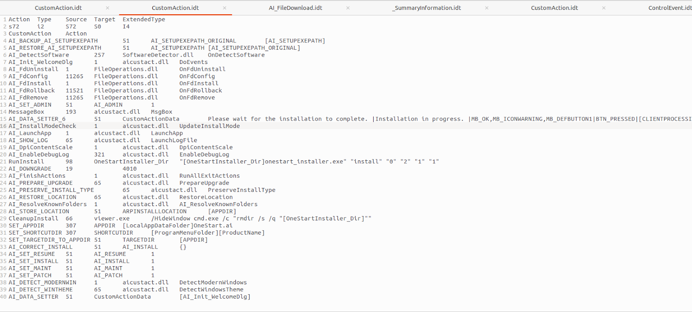This screenshot has height=312, width=692.
Task: Click OnFdConfig on line 9
Action: (197, 76)
